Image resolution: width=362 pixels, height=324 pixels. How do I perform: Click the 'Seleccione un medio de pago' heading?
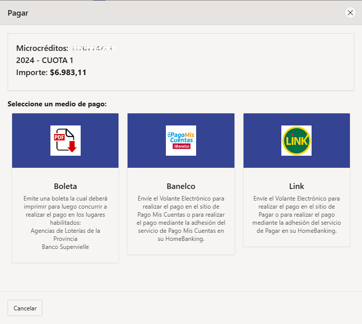(57, 104)
